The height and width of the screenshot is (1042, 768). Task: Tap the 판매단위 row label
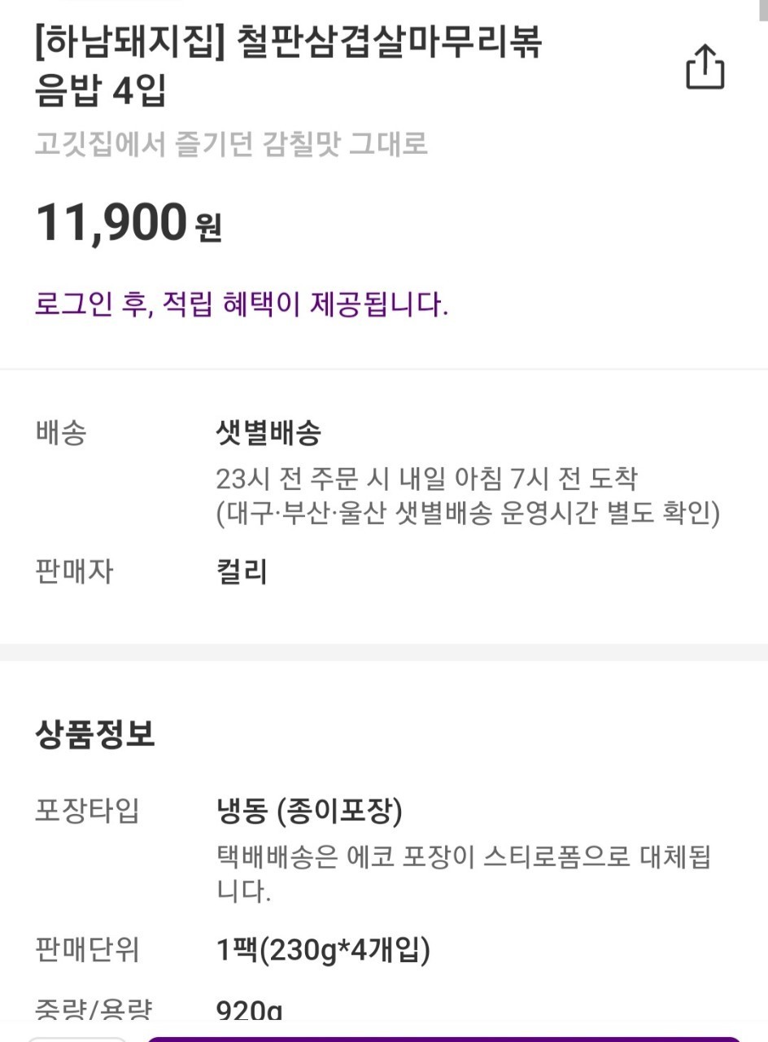coord(87,949)
